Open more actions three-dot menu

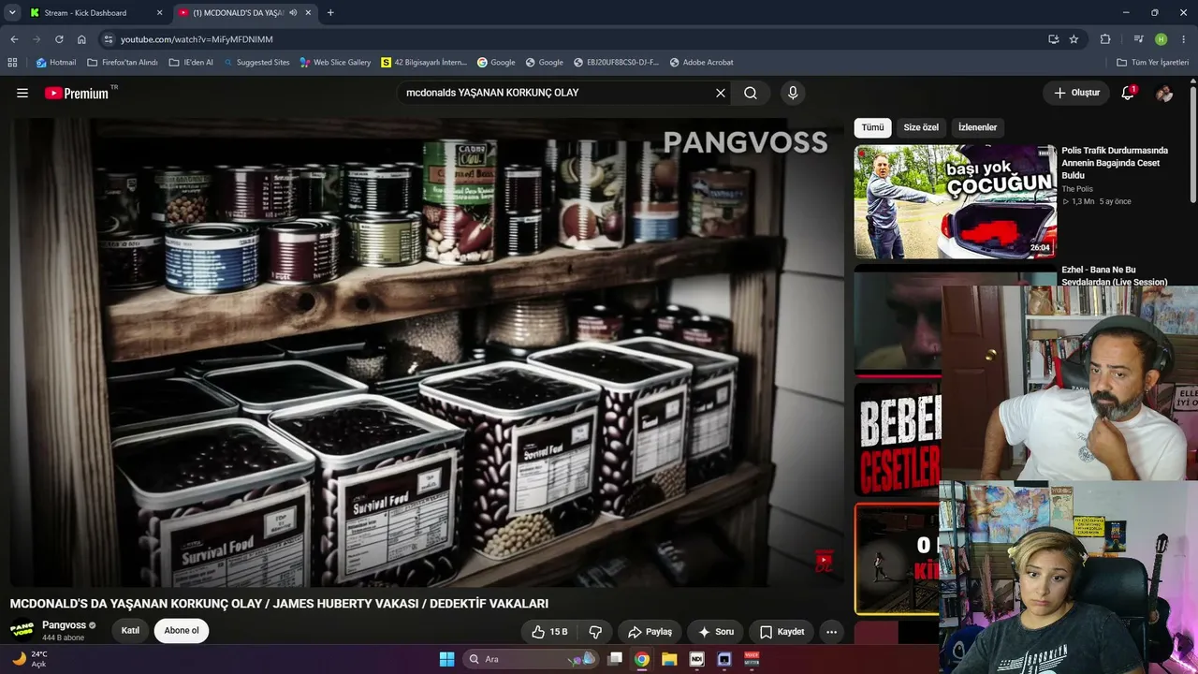(x=831, y=632)
